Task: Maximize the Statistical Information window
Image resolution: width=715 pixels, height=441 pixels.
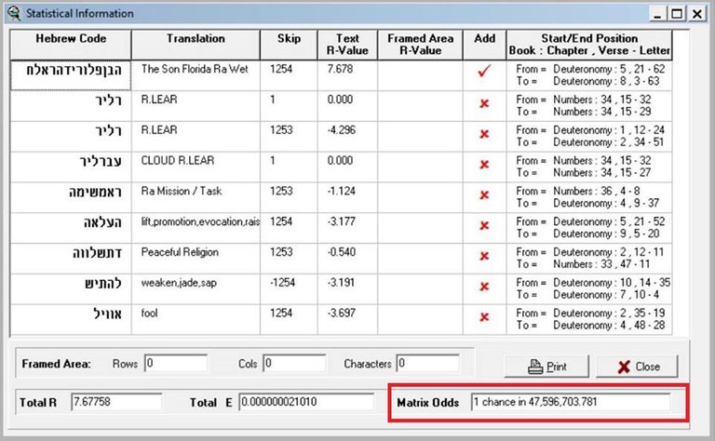Action: point(677,14)
